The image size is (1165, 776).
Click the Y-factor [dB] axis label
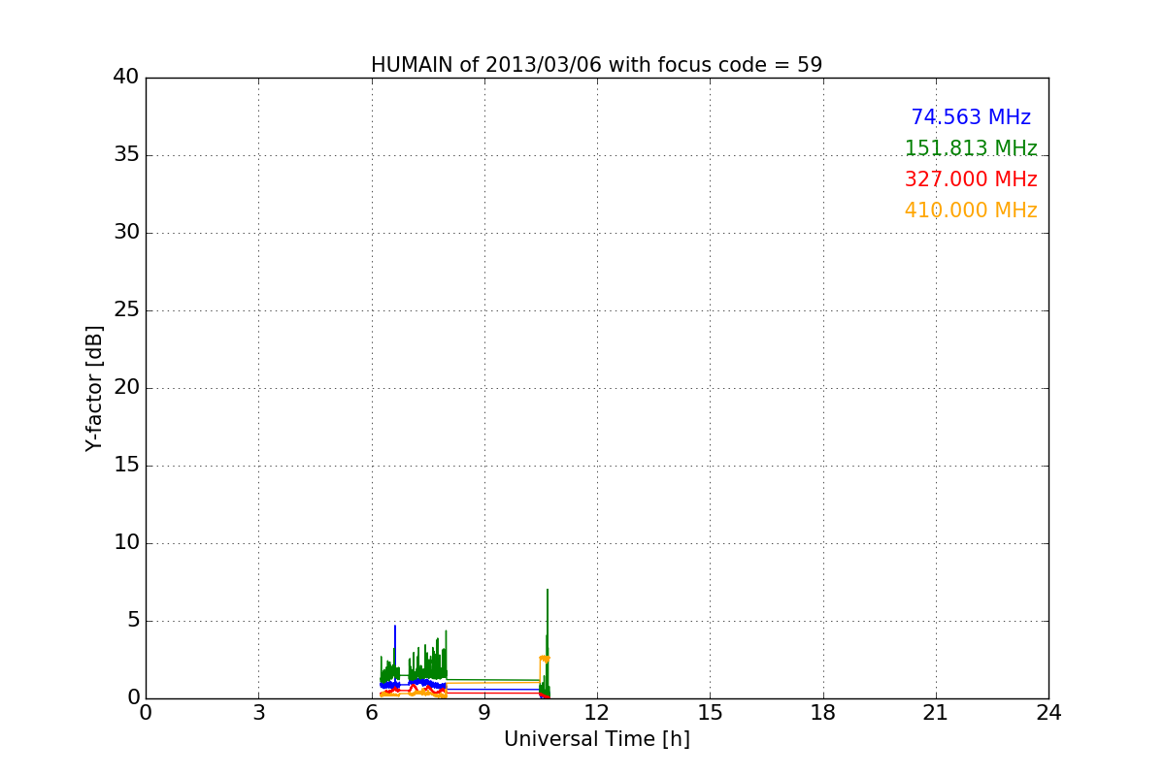pos(94,388)
